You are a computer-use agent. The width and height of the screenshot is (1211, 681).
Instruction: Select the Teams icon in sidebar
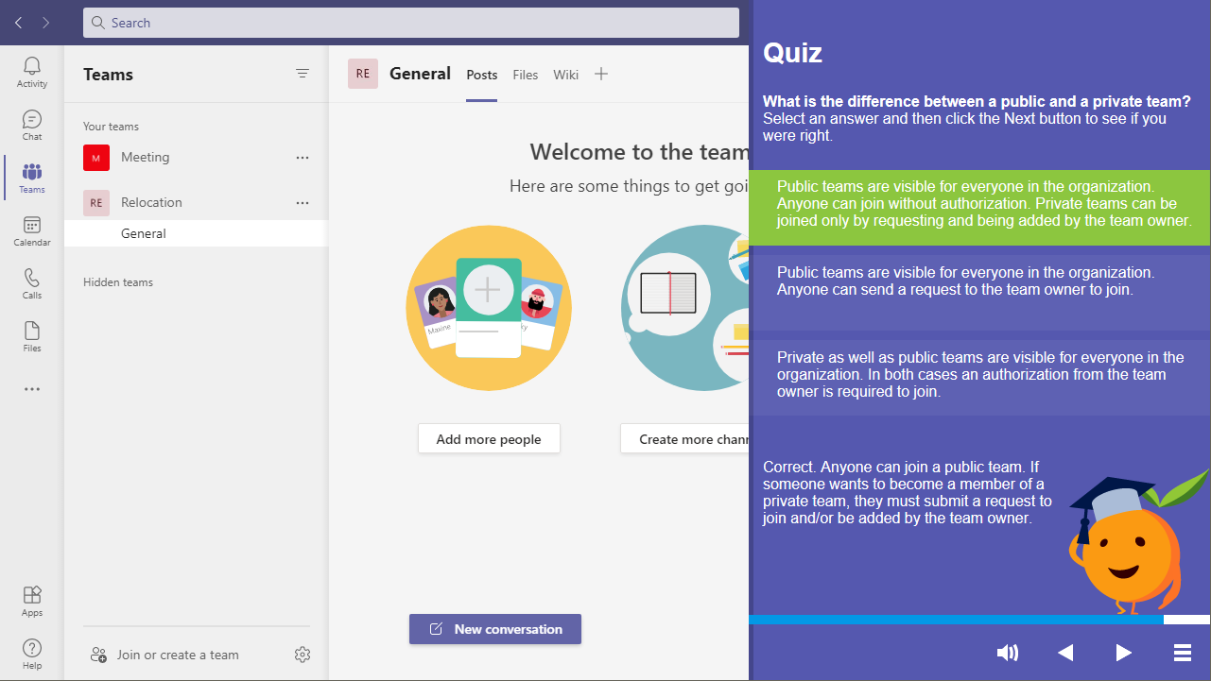(x=32, y=178)
